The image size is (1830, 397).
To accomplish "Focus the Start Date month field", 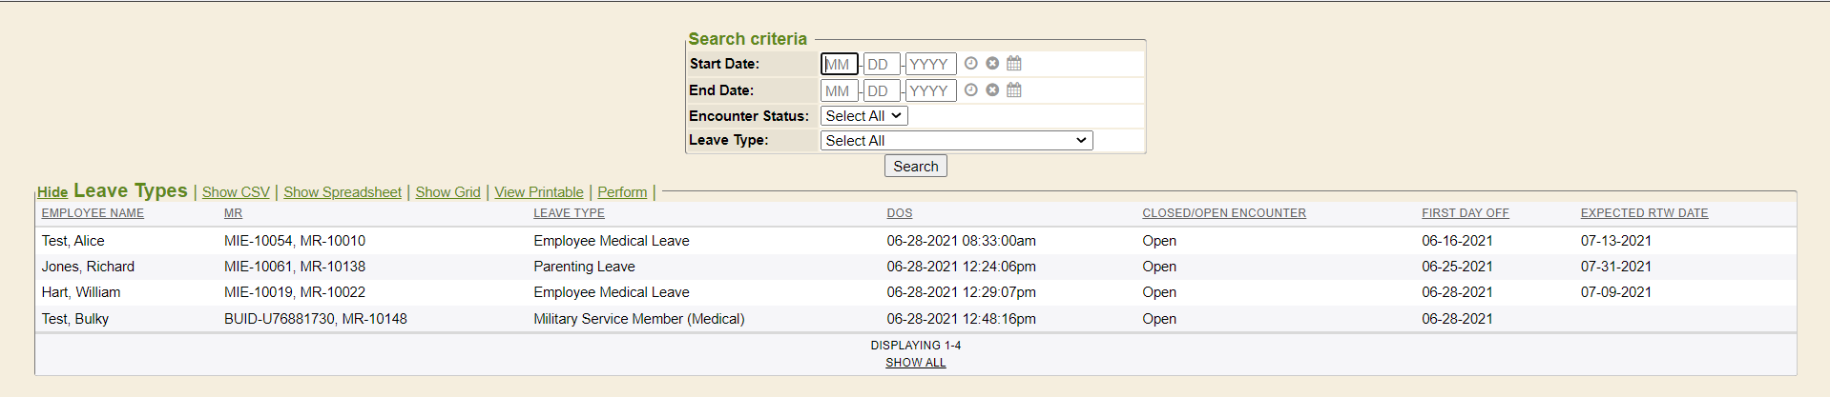I will point(839,64).
